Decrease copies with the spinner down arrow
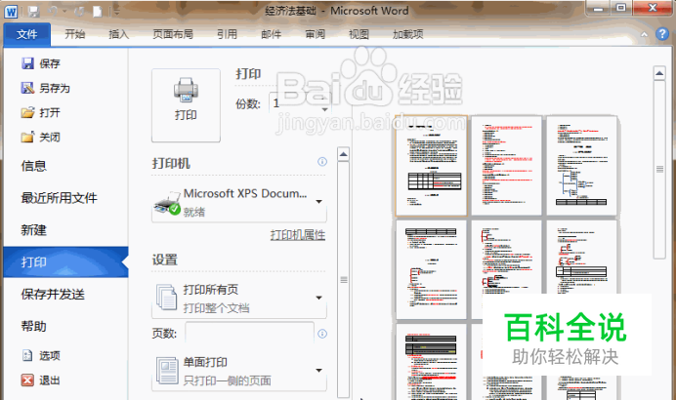The image size is (676, 400). point(325,109)
